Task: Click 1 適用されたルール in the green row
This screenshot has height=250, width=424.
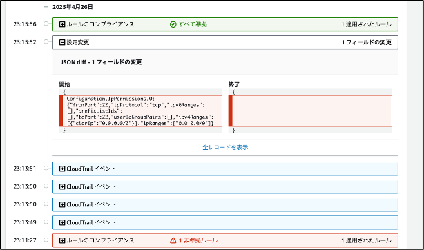Action: click(x=366, y=24)
